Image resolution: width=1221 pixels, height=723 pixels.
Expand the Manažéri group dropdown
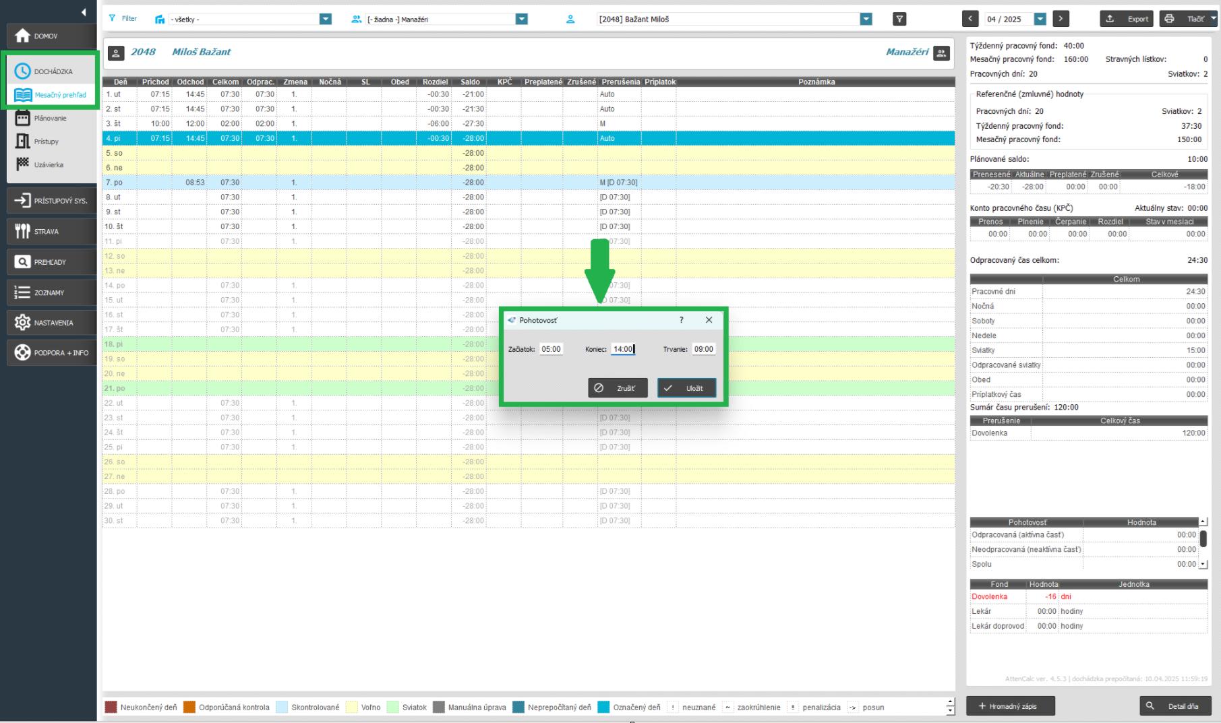(x=521, y=20)
